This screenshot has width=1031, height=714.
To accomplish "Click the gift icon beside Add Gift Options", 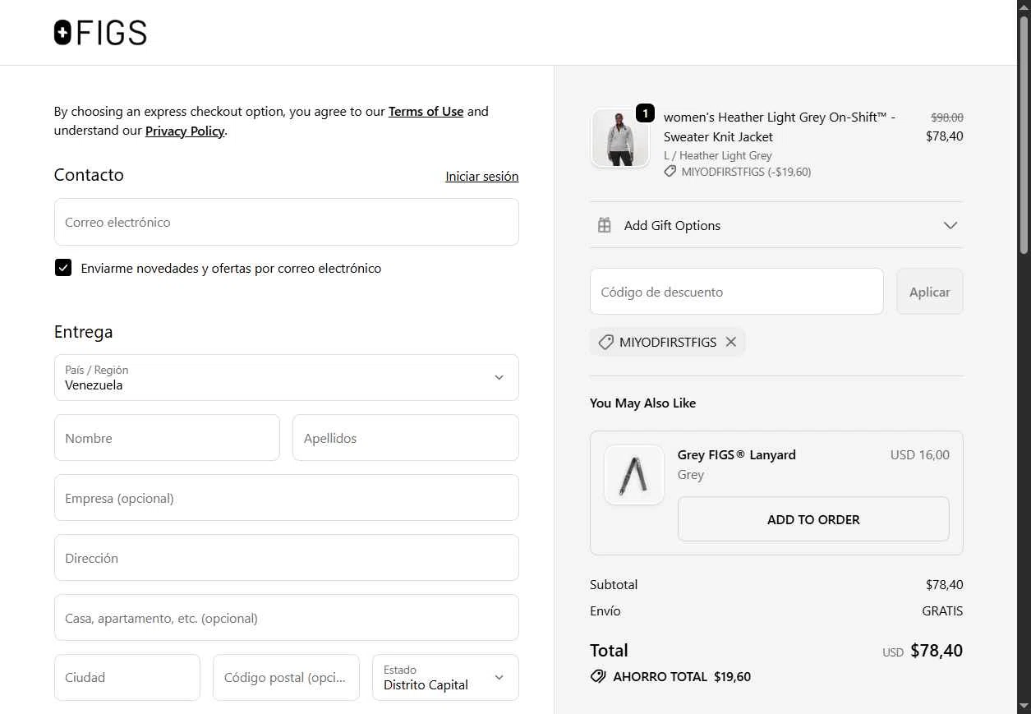I will (x=604, y=225).
